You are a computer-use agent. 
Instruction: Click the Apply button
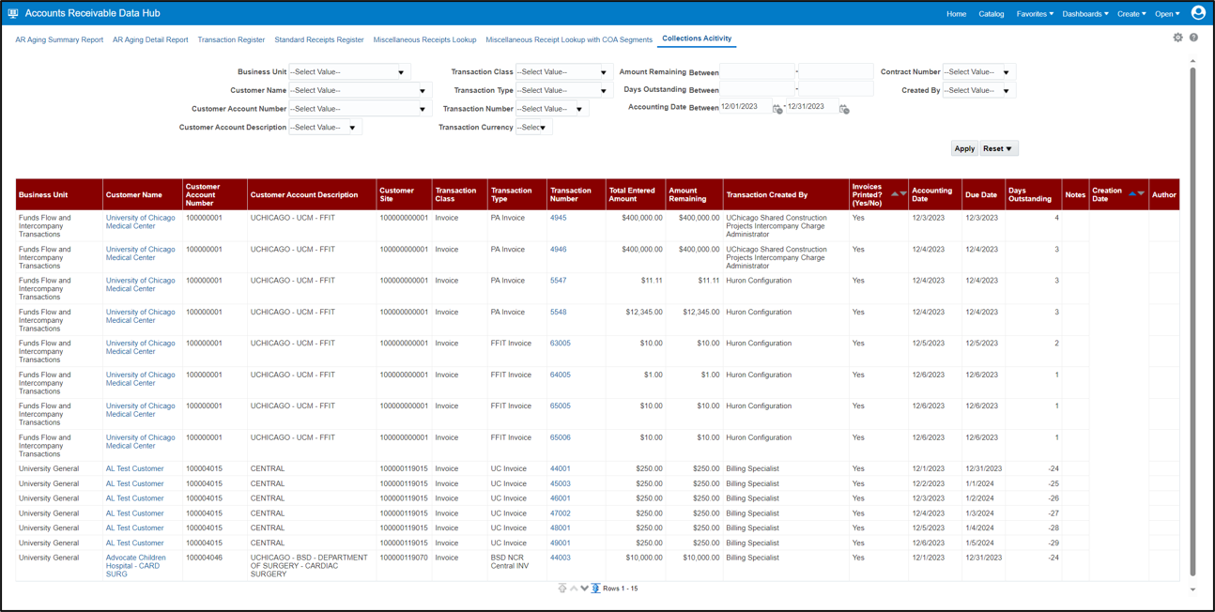[x=964, y=149]
